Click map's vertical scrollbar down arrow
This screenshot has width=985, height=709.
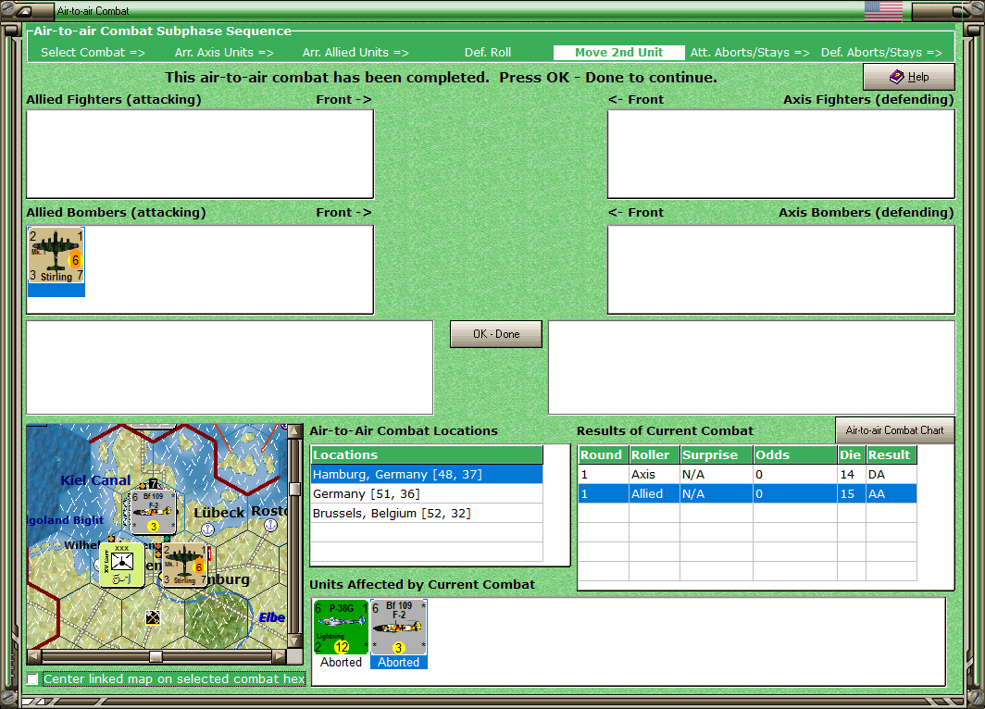[294, 641]
